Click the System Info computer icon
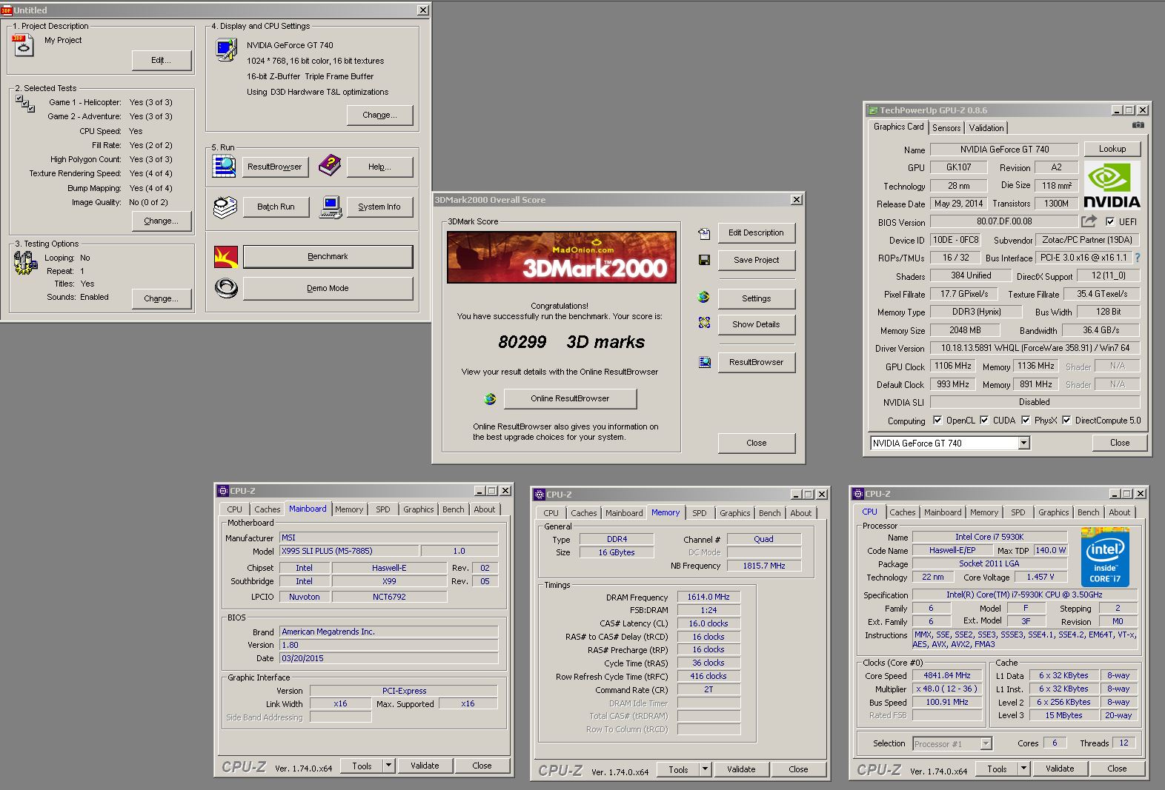The height and width of the screenshot is (790, 1165). click(x=331, y=207)
